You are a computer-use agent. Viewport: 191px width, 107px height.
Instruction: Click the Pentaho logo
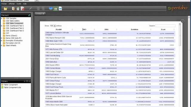[178, 8]
